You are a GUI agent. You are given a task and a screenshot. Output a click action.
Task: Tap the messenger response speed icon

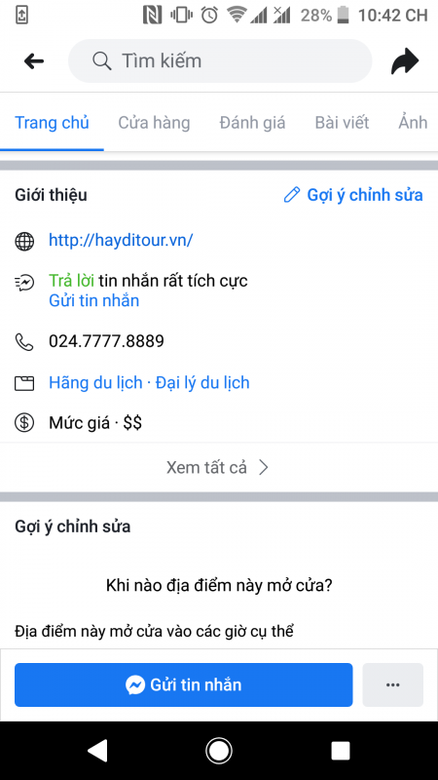(24, 283)
